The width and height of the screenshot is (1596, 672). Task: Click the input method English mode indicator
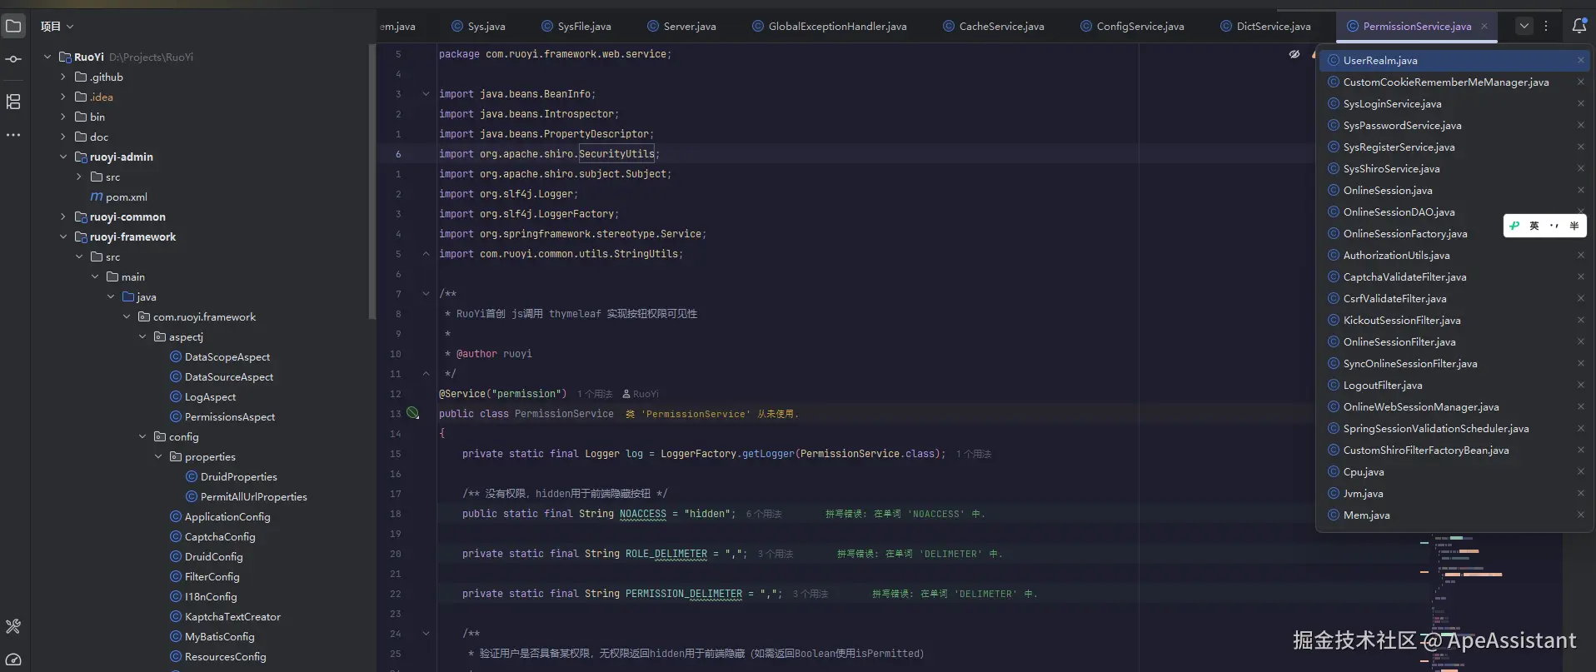[1534, 226]
